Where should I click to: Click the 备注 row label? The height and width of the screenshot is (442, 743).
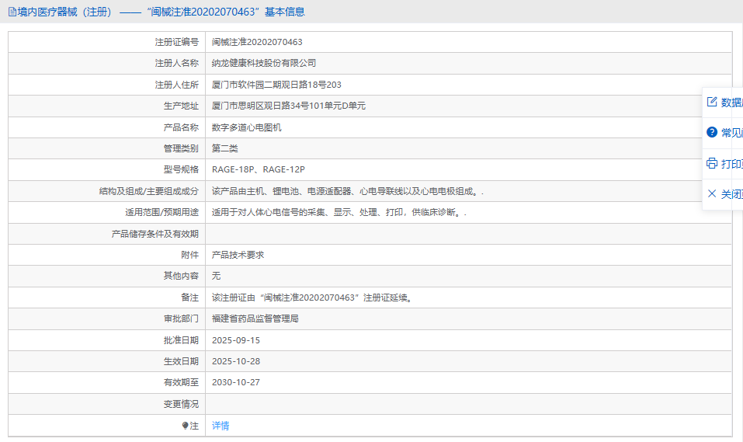pyautogui.click(x=190, y=298)
